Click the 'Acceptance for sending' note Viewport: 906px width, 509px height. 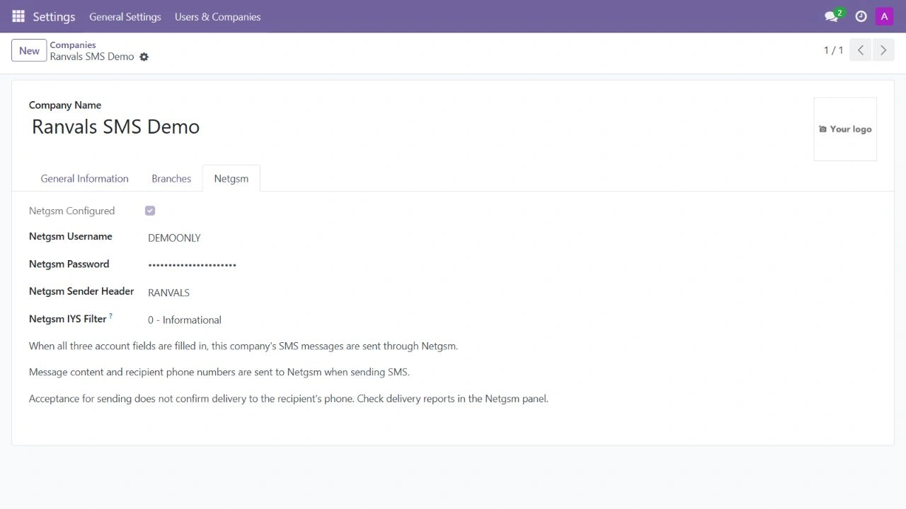click(289, 399)
